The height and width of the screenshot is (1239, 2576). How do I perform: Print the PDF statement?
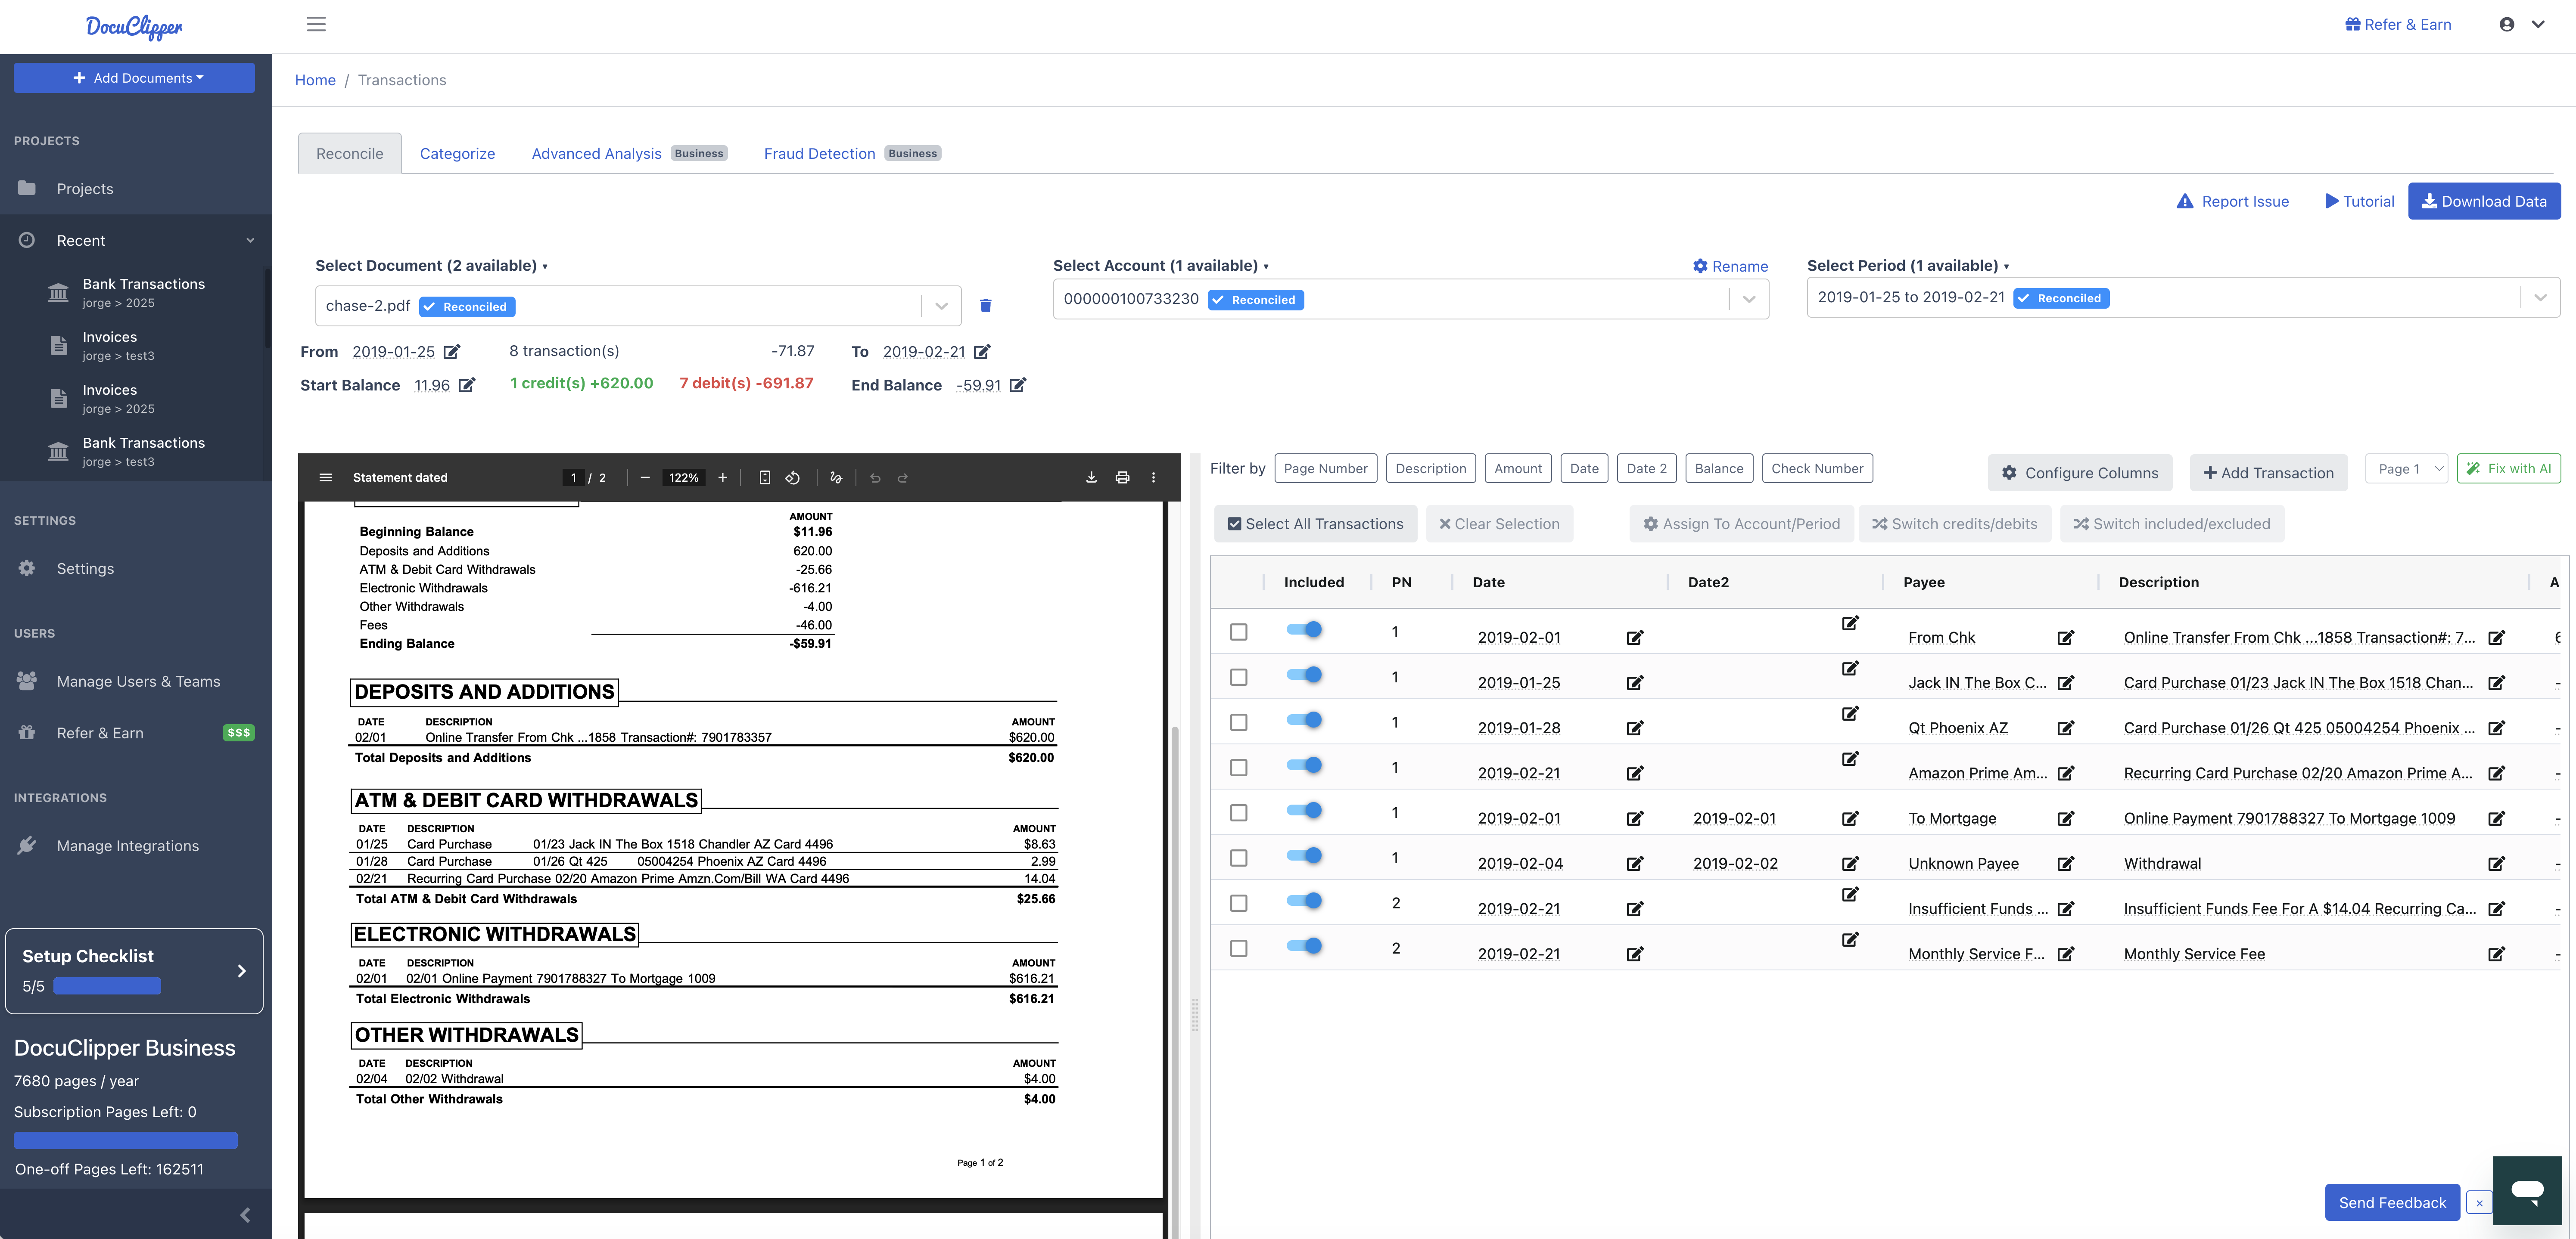1122,477
